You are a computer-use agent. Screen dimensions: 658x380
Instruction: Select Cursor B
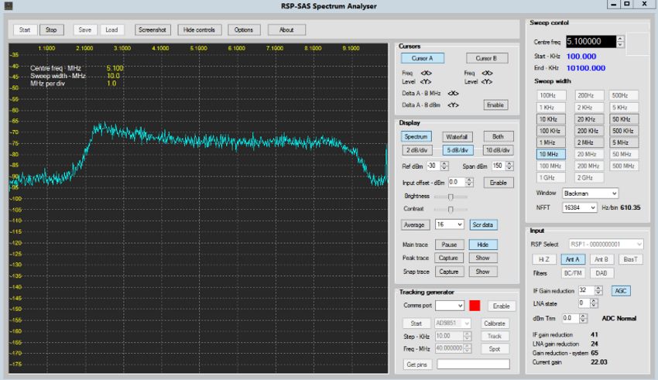point(486,58)
